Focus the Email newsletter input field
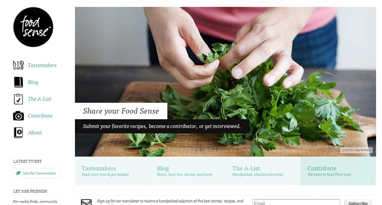Screen dimensions: 382x205 coord(296,203)
